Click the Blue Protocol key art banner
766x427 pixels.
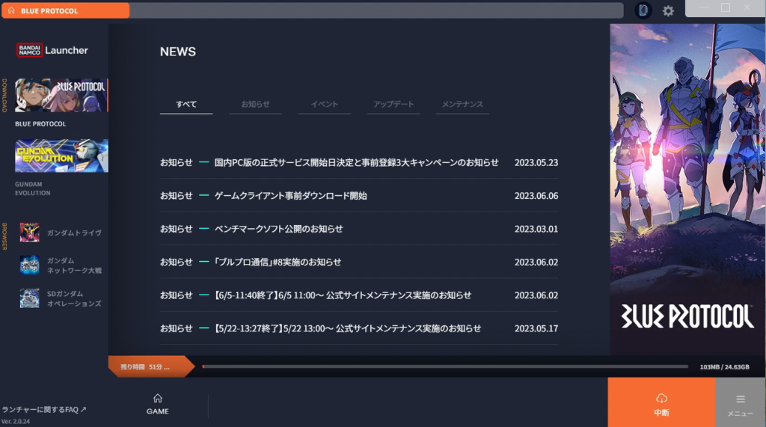coord(687,189)
